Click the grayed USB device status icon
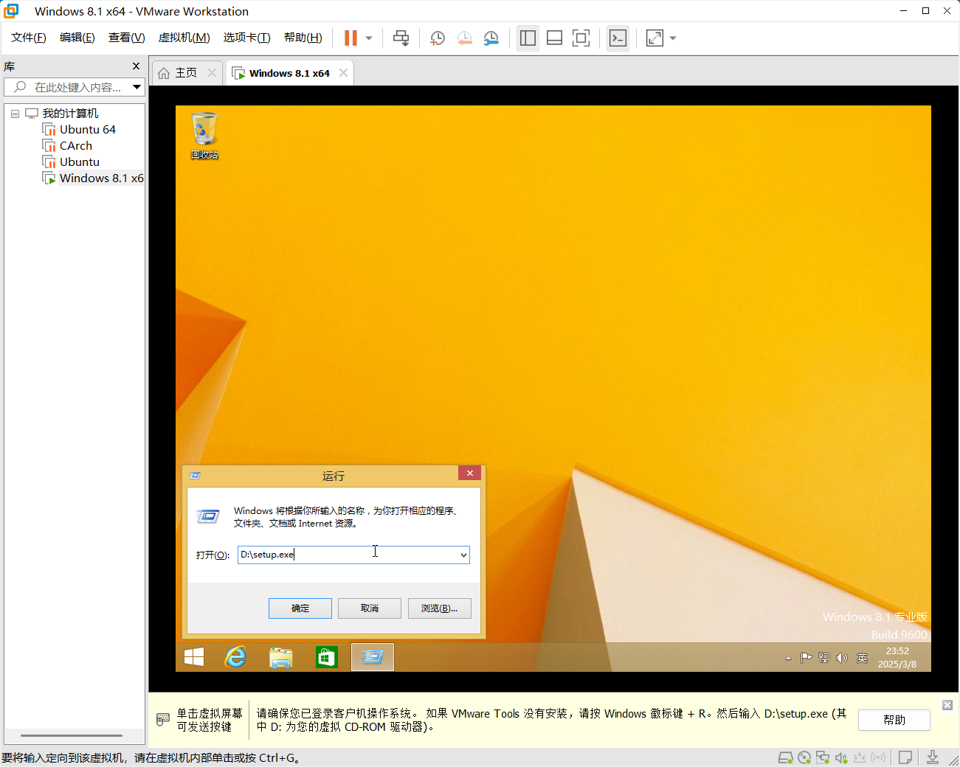Viewport: 960px width, 767px height. (860, 757)
